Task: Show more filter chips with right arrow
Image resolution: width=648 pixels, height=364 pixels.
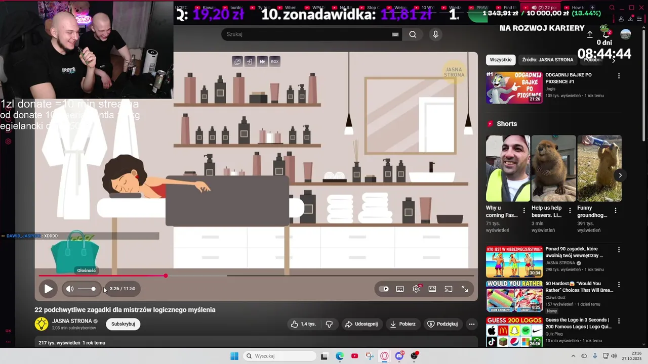Action: [x=614, y=60]
